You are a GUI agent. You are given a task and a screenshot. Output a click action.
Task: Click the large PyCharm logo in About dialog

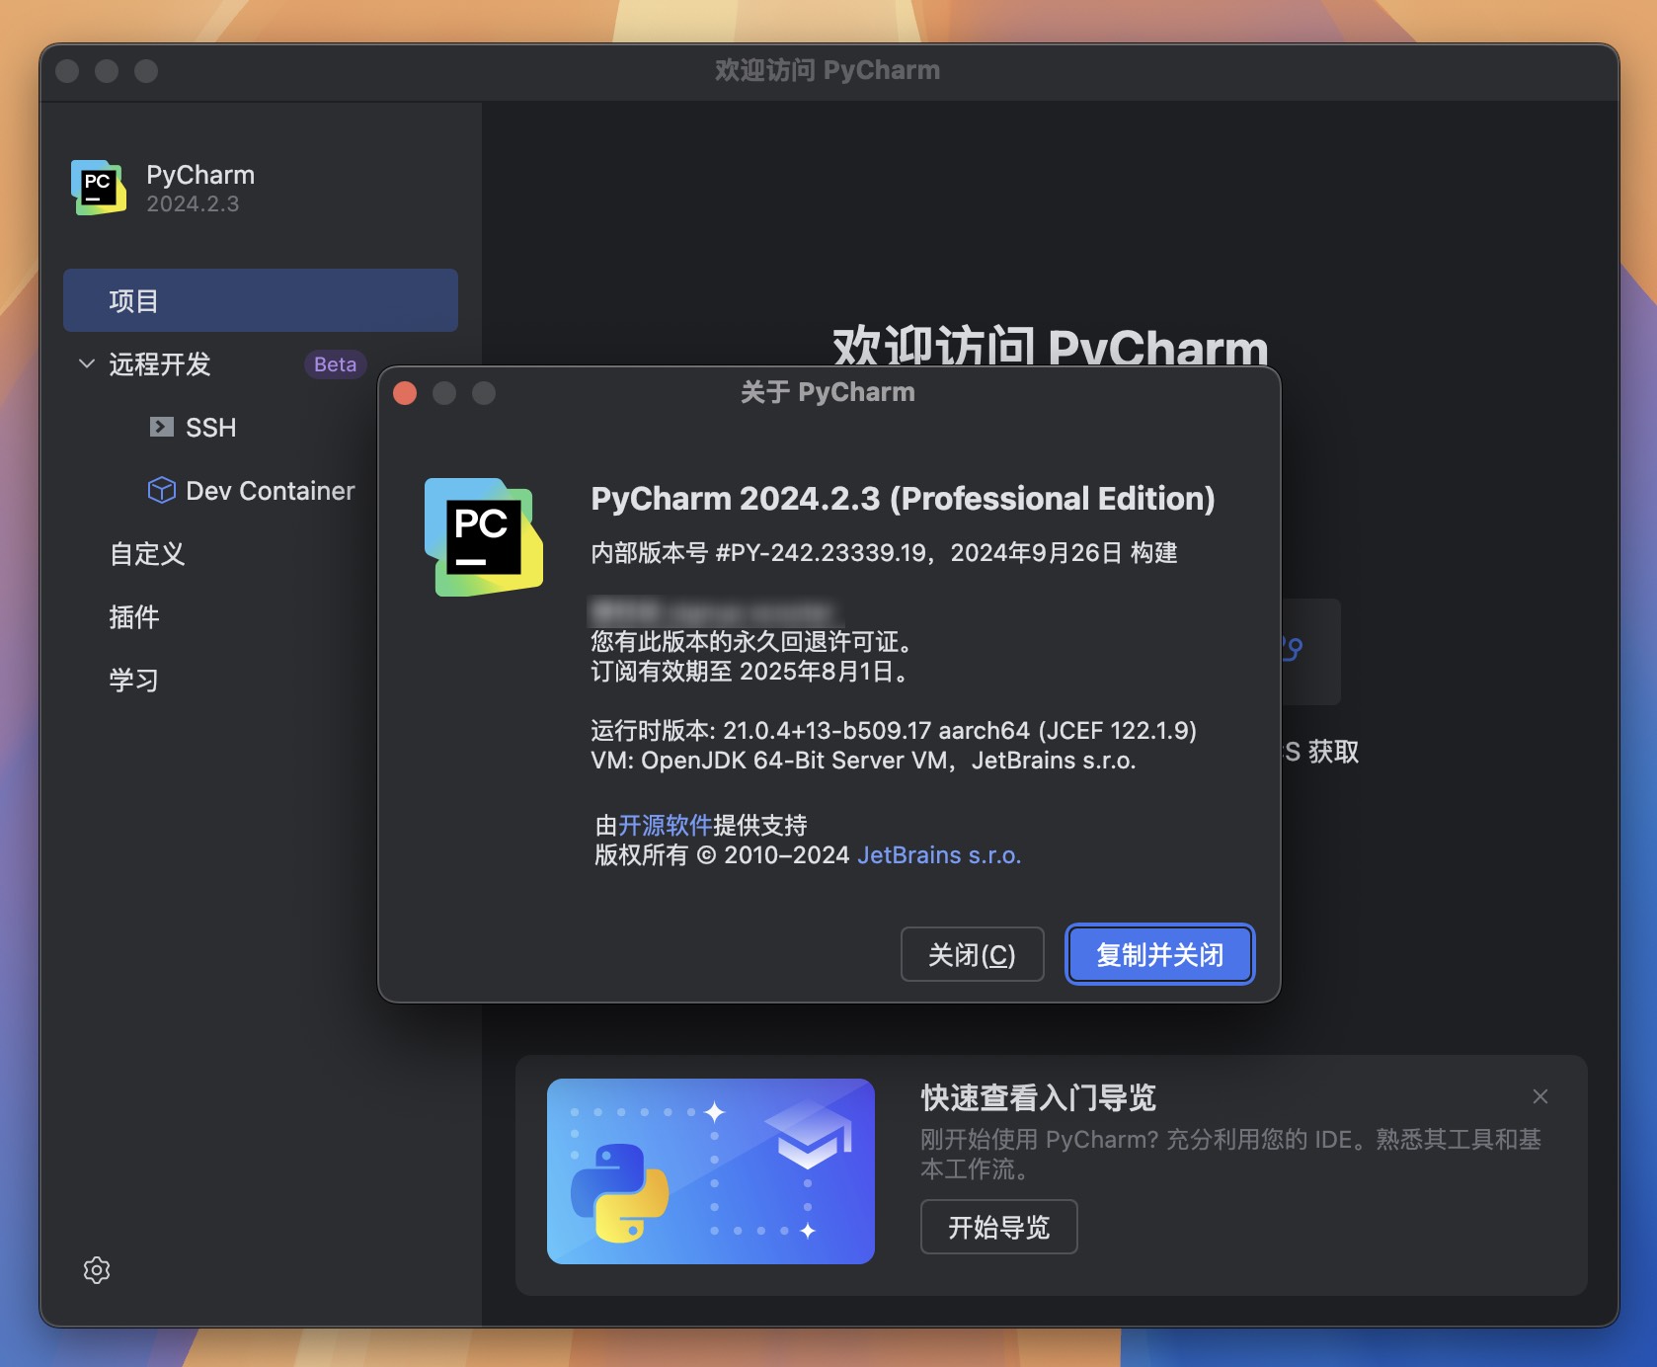(x=484, y=537)
